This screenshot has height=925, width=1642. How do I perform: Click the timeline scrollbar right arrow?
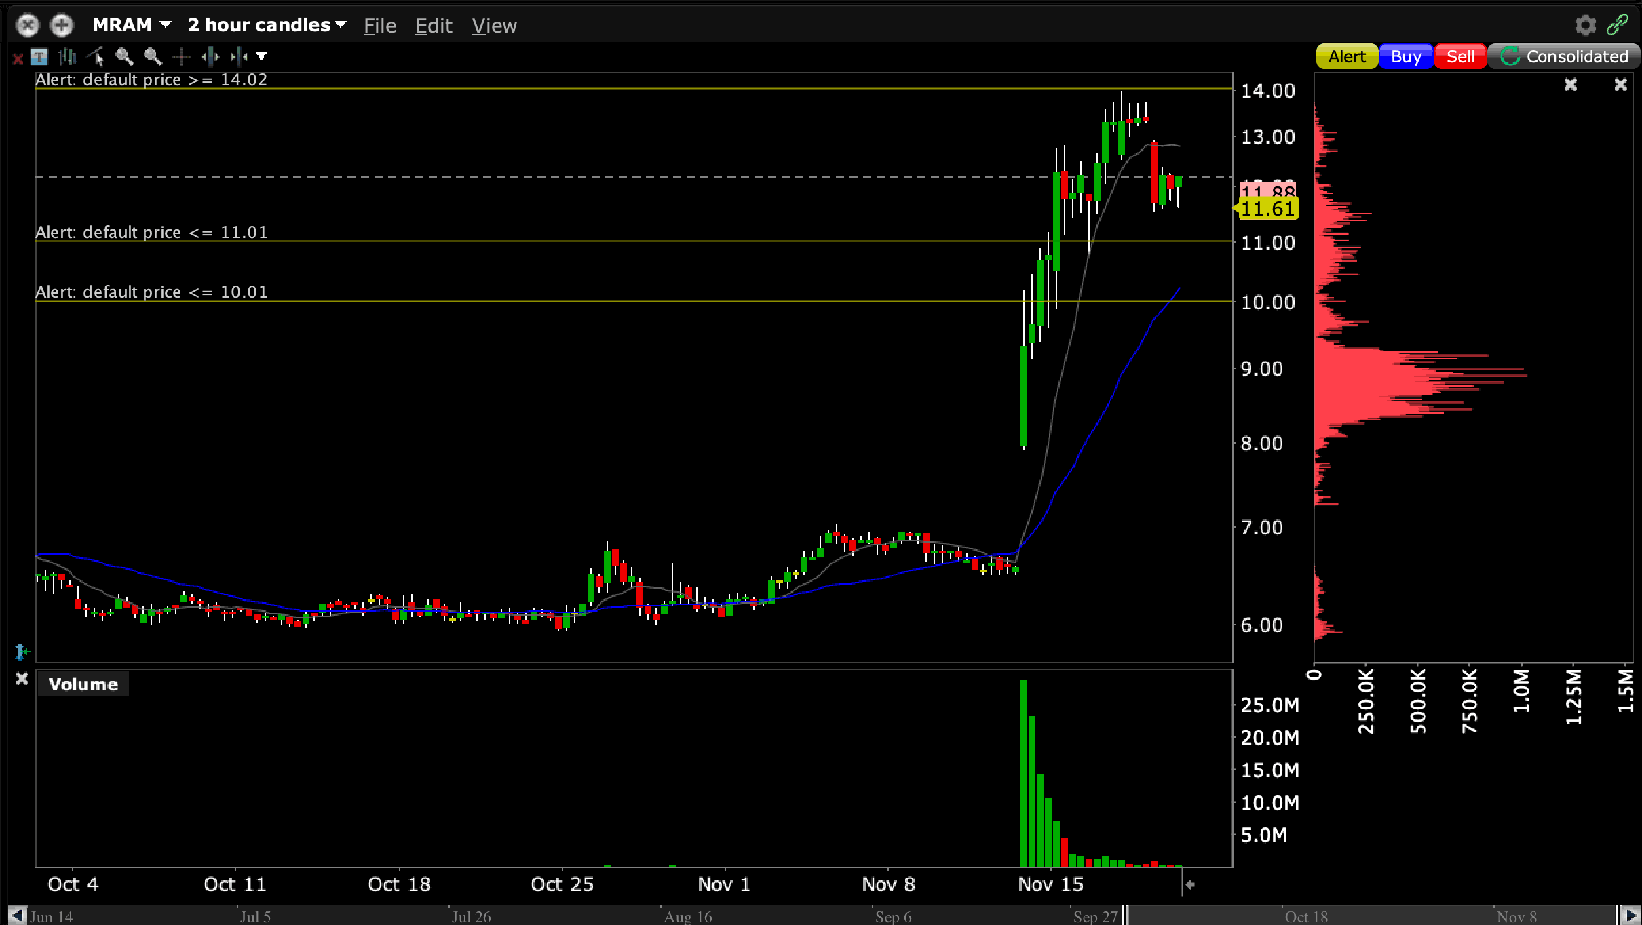1631,916
